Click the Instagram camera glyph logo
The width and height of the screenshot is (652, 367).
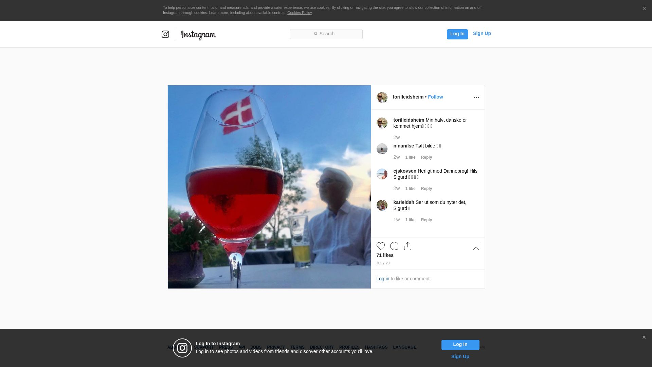pos(165,34)
